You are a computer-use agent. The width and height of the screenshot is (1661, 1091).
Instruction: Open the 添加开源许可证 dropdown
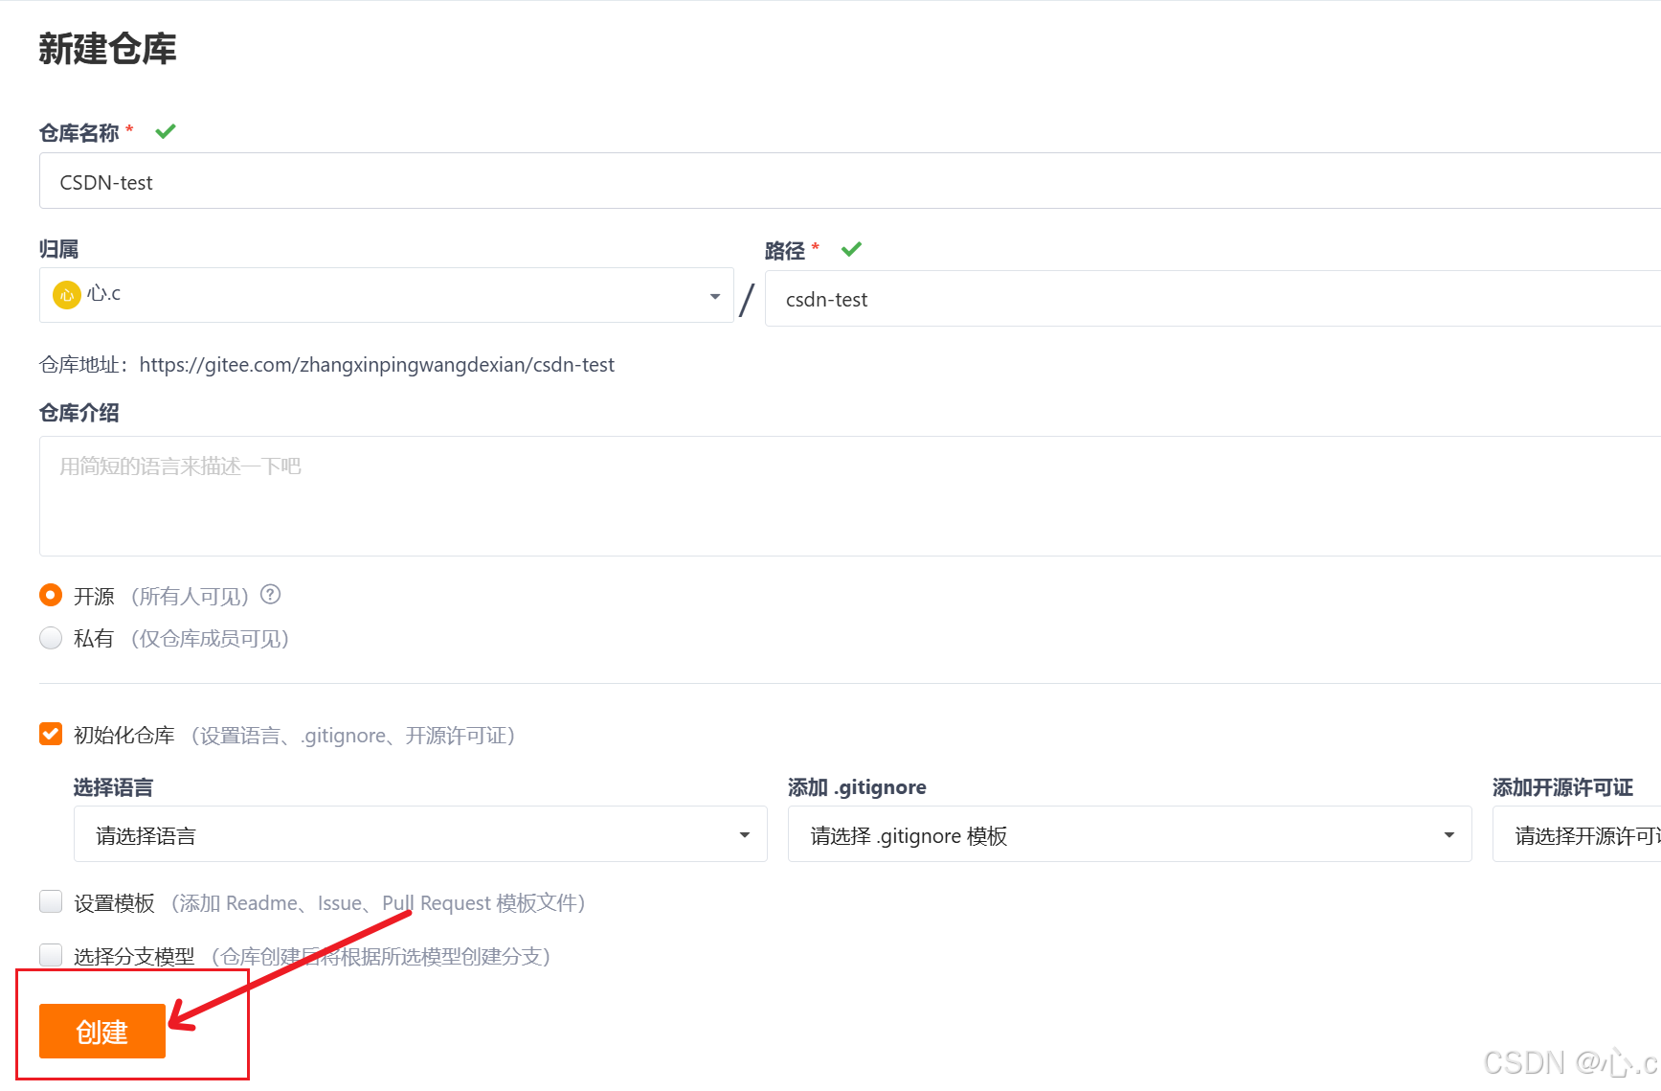[x=1577, y=834]
